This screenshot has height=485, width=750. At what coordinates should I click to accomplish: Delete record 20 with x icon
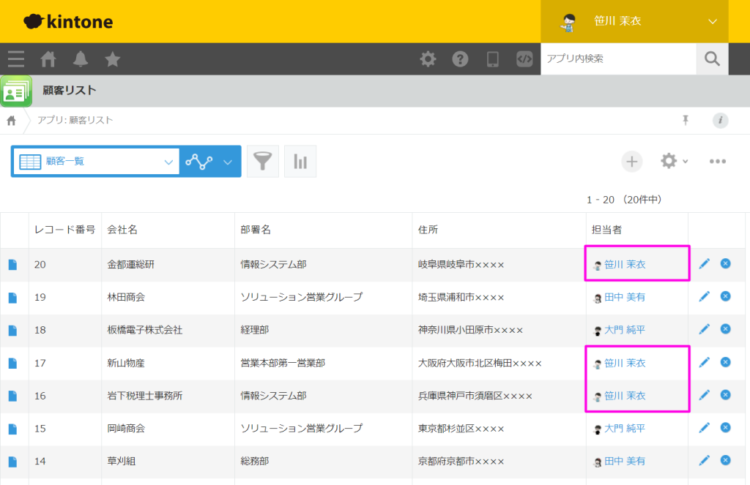point(726,263)
